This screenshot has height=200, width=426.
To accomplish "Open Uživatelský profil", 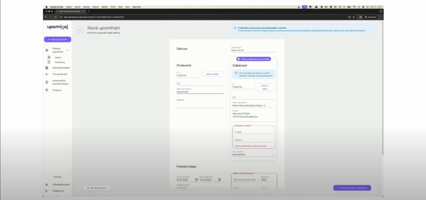I will 61,185.
